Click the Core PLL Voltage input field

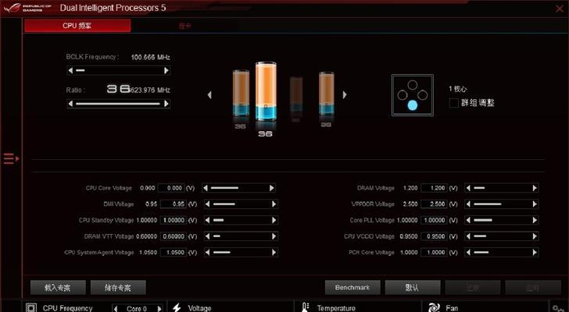[x=434, y=220]
